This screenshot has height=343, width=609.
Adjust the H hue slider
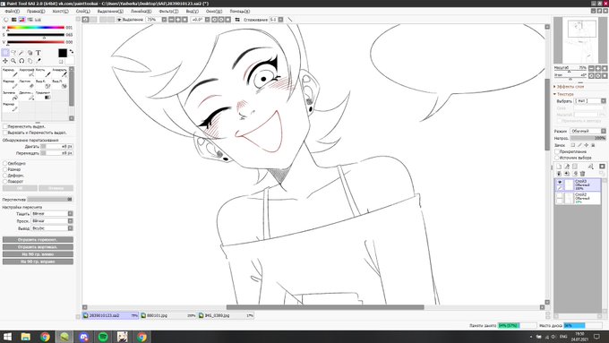pyautogui.click(x=36, y=28)
